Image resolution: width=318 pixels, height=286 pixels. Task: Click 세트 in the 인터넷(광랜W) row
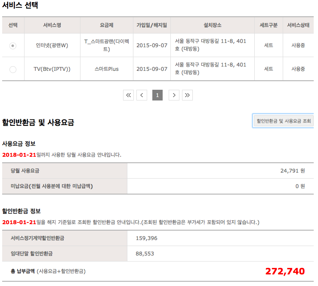[269, 46]
